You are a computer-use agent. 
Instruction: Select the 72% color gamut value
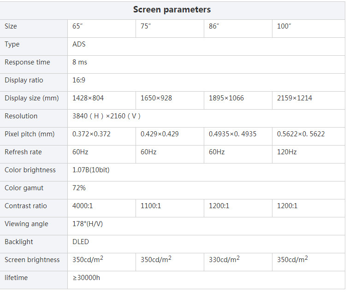click(79, 188)
